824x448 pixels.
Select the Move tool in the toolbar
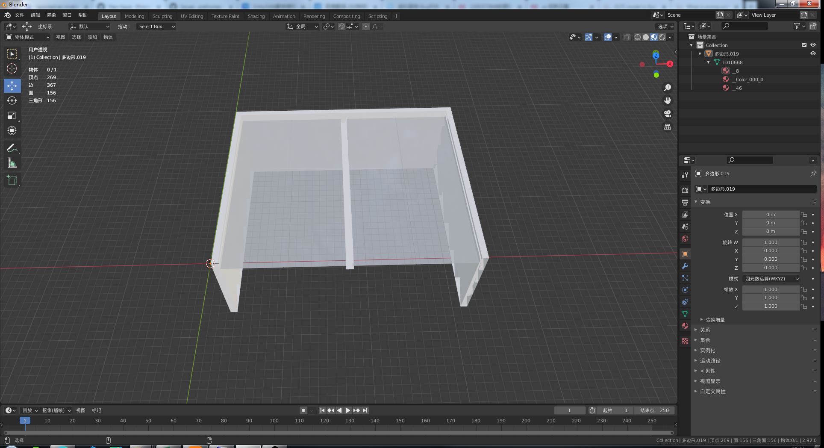(x=12, y=85)
